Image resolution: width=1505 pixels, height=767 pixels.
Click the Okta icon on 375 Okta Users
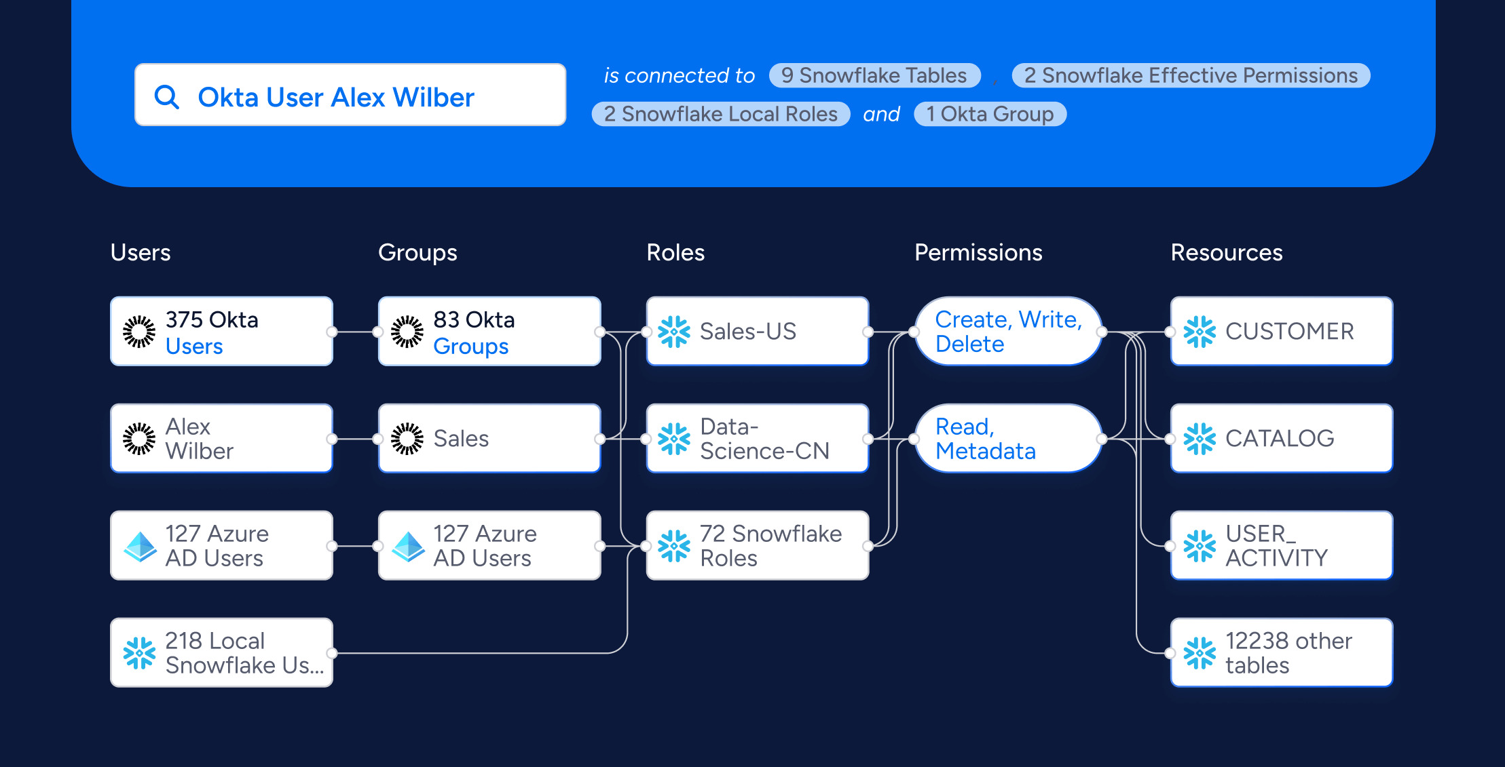pos(139,332)
